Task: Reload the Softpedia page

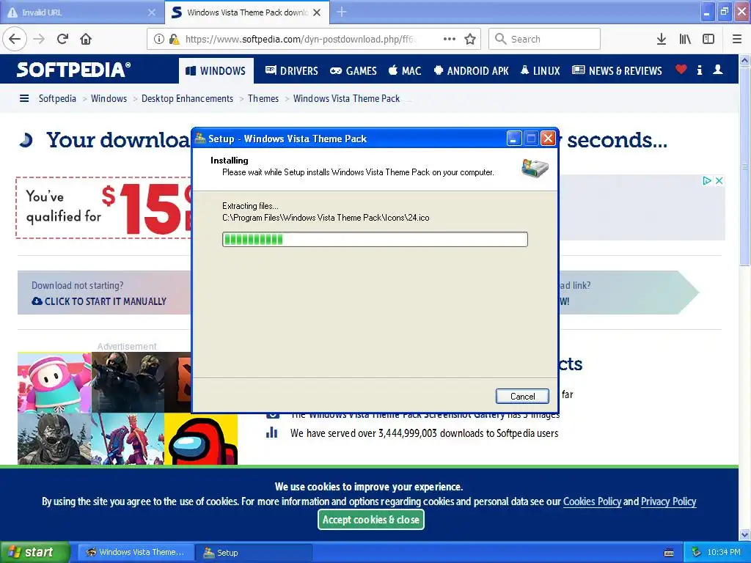Action: click(x=62, y=40)
